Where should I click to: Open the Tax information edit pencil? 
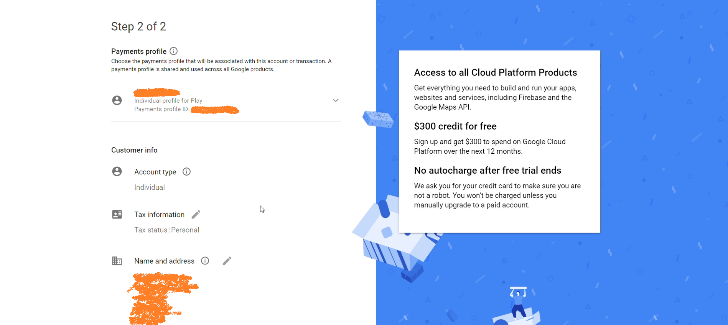(x=196, y=214)
